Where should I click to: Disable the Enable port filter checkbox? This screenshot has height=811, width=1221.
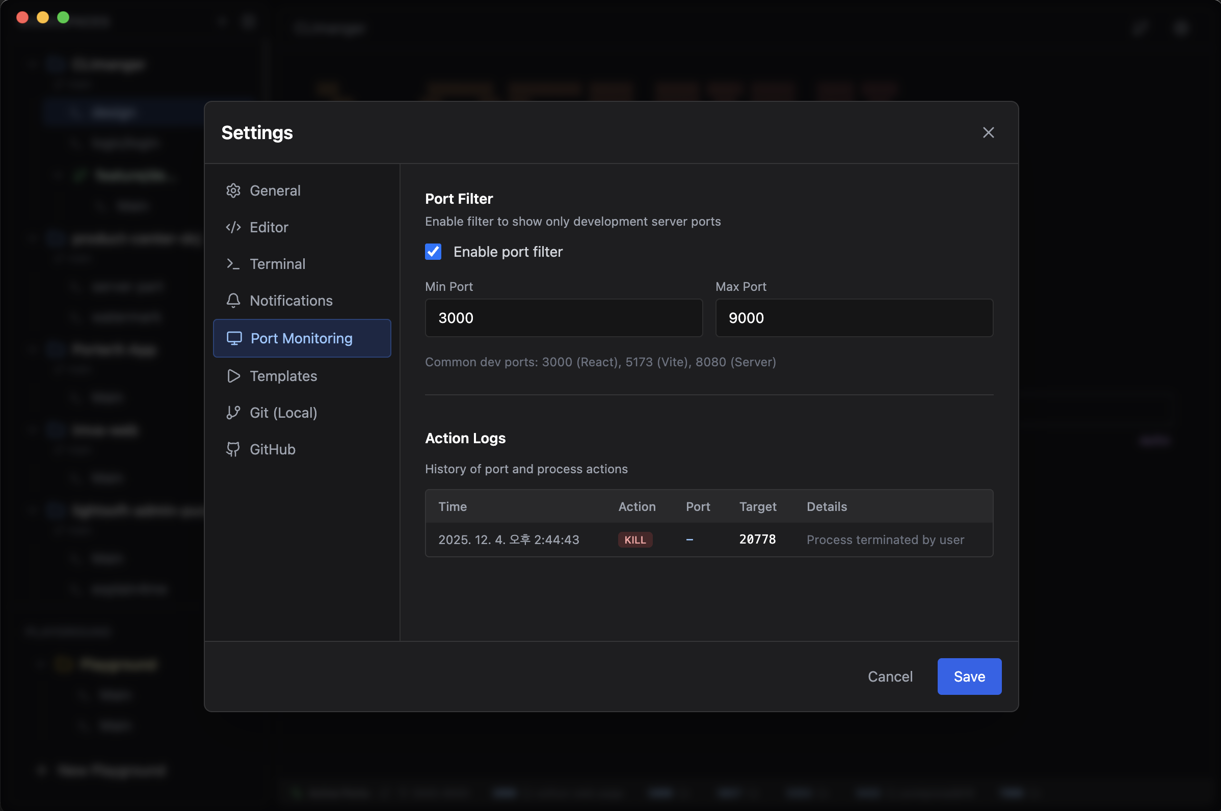pyautogui.click(x=433, y=252)
